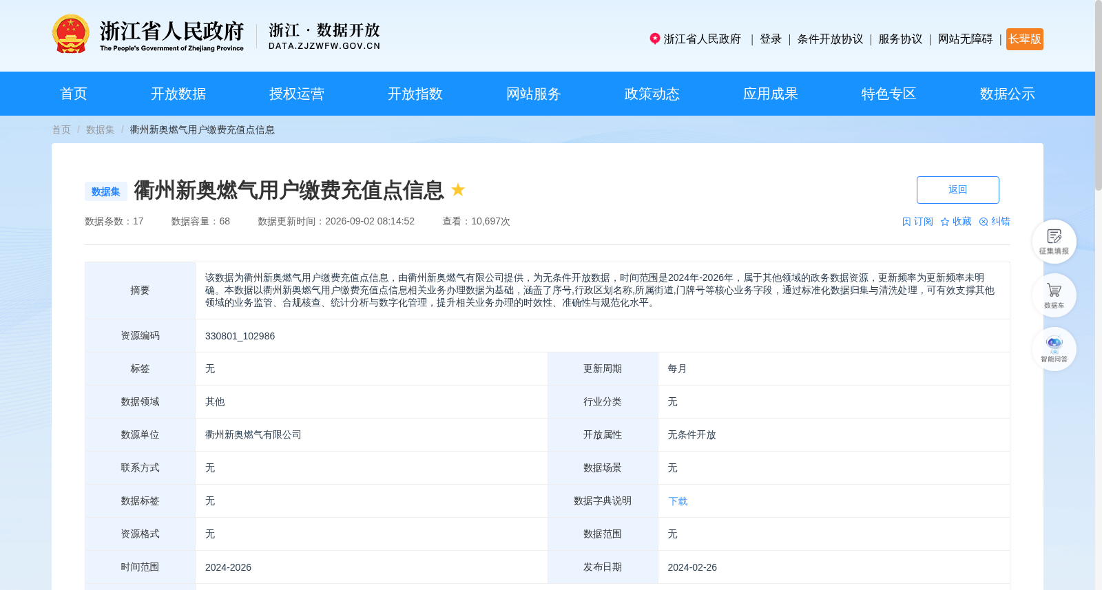
Task: Click the 更新周期 label
Action: point(603,369)
